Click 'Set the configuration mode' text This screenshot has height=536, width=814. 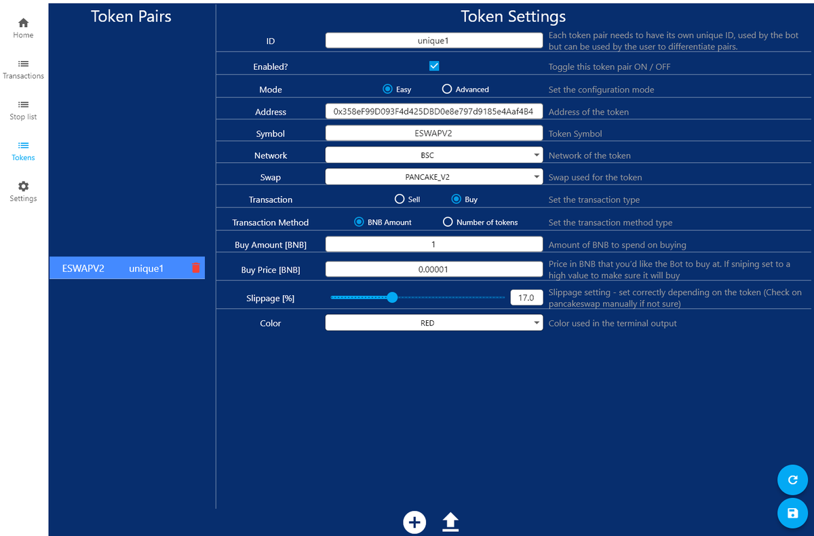(x=602, y=90)
